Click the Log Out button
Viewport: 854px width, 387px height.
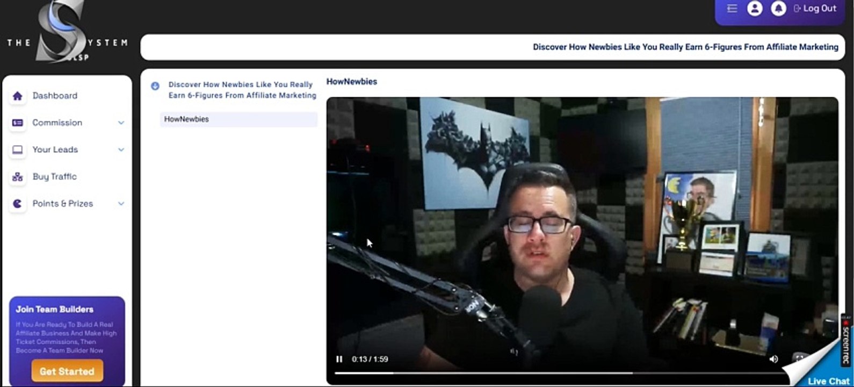pyautogui.click(x=815, y=8)
